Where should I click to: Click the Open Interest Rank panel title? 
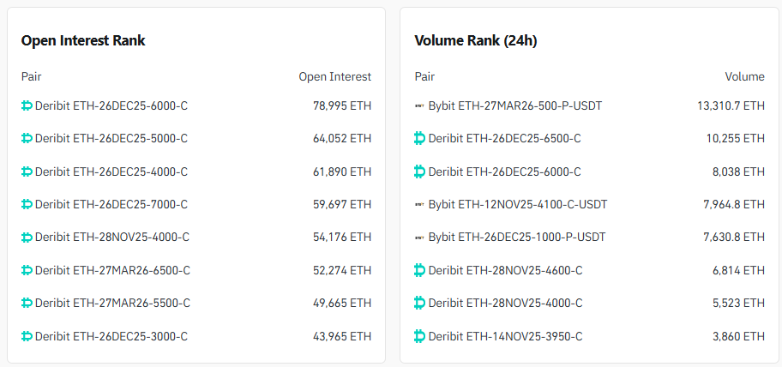click(x=83, y=40)
